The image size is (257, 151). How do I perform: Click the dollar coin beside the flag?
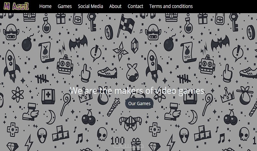109,32
